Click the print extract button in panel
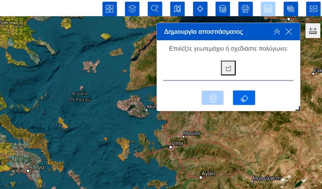 [x=213, y=98]
